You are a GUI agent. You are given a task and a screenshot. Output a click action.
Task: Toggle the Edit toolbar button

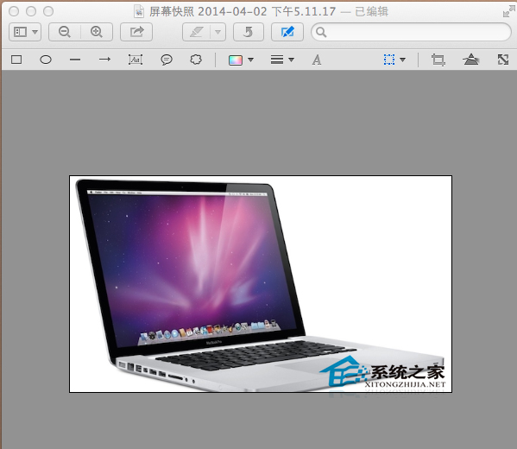(287, 32)
